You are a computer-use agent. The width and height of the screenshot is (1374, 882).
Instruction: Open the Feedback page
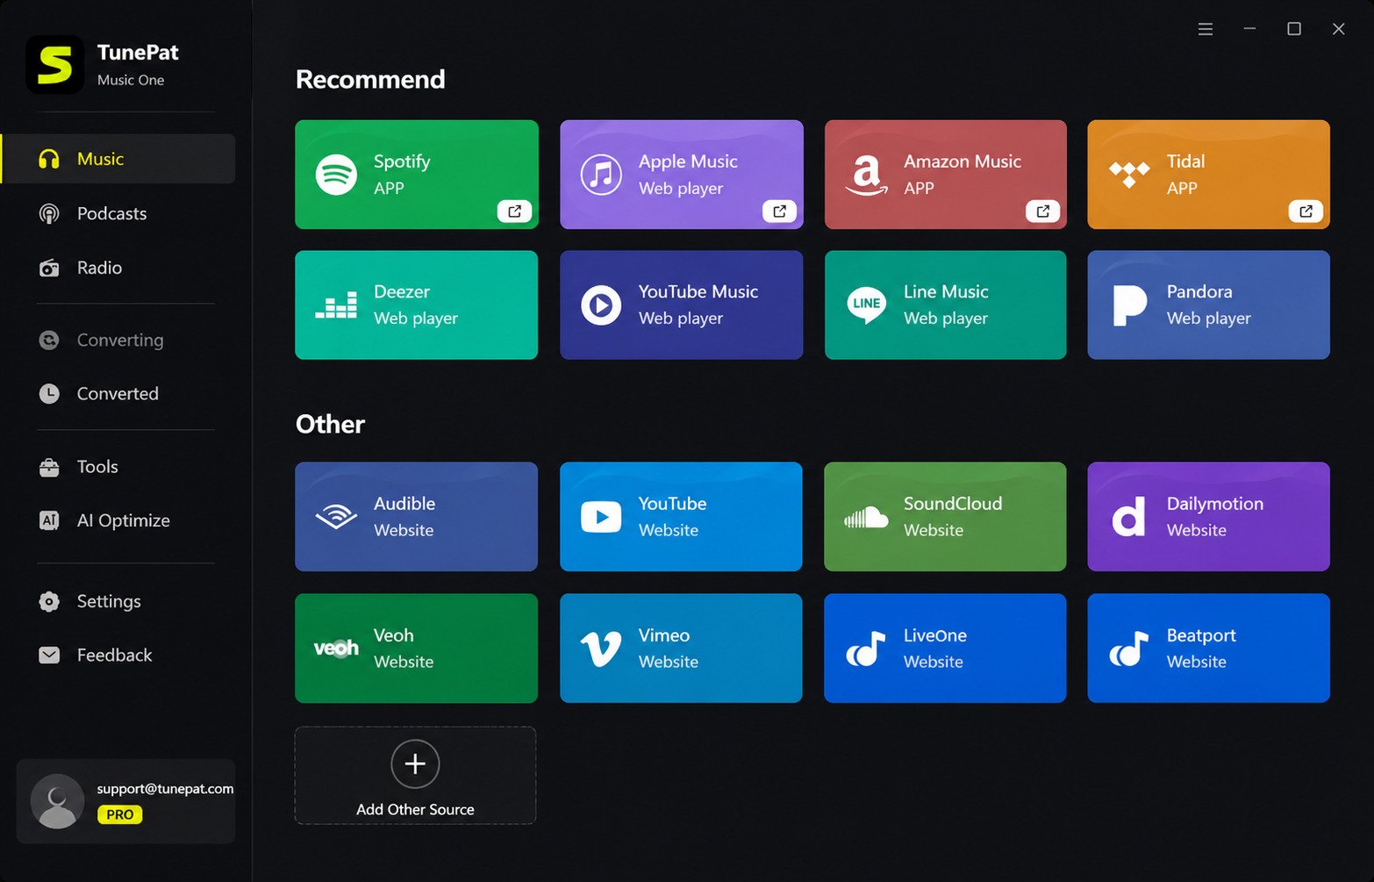[118, 655]
